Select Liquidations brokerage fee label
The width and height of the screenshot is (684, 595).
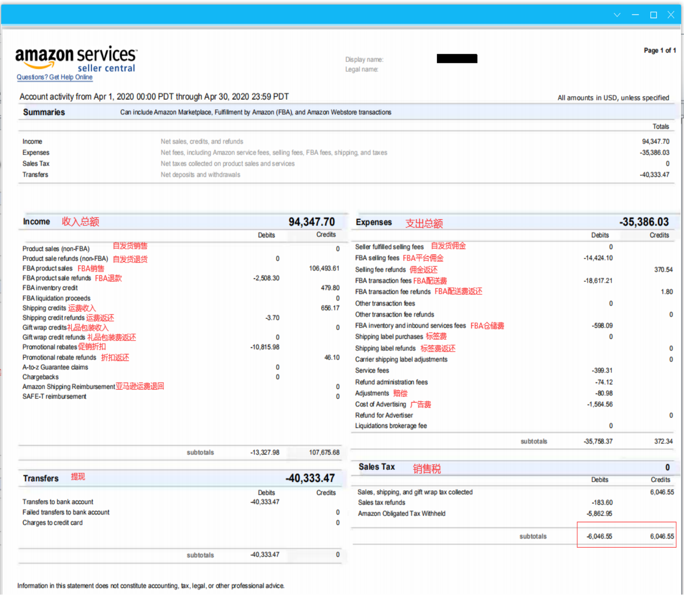pos(391,426)
